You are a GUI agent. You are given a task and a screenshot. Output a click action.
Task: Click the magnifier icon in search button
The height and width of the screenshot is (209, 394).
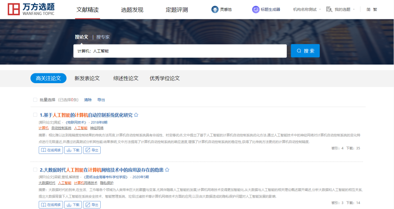pyautogui.click(x=299, y=51)
